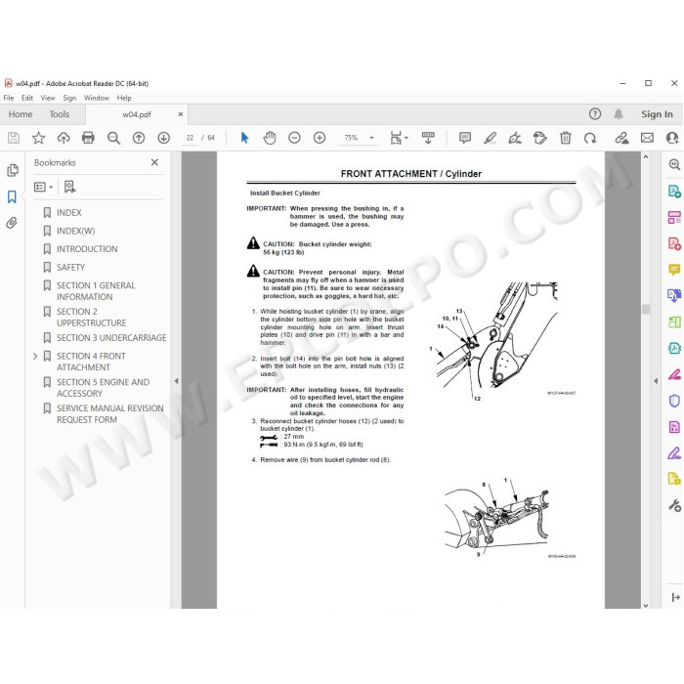Go to next page arrow
This screenshot has height=684, width=684.
pos(163,138)
